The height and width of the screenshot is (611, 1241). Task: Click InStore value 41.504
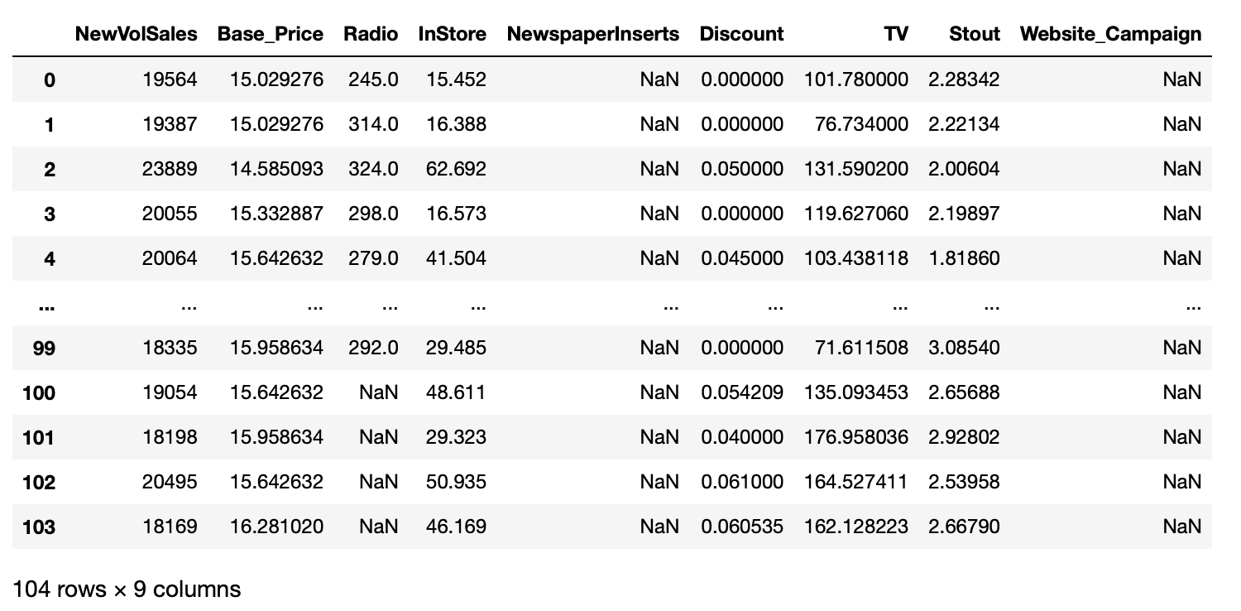tap(456, 258)
